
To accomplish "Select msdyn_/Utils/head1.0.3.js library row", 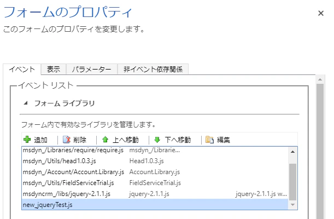I will click(155, 161).
